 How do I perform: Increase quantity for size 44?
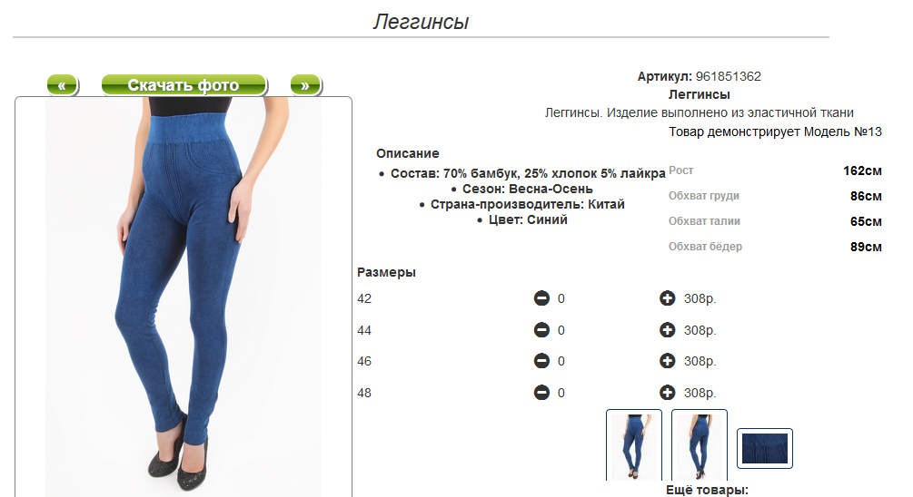pyautogui.click(x=668, y=330)
